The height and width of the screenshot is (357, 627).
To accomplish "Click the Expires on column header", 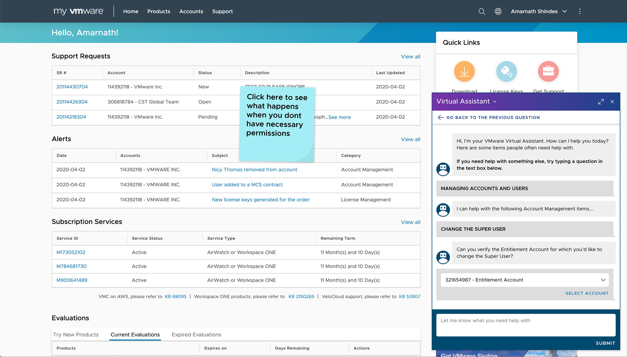I will click(215, 348).
